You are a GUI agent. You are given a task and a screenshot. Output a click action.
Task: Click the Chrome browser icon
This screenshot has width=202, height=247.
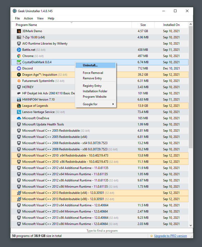(x=19, y=56)
